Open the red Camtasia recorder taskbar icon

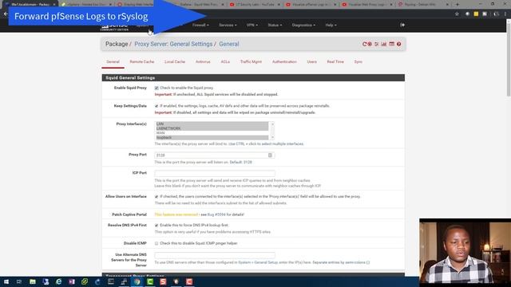pyautogui.click(x=189, y=281)
